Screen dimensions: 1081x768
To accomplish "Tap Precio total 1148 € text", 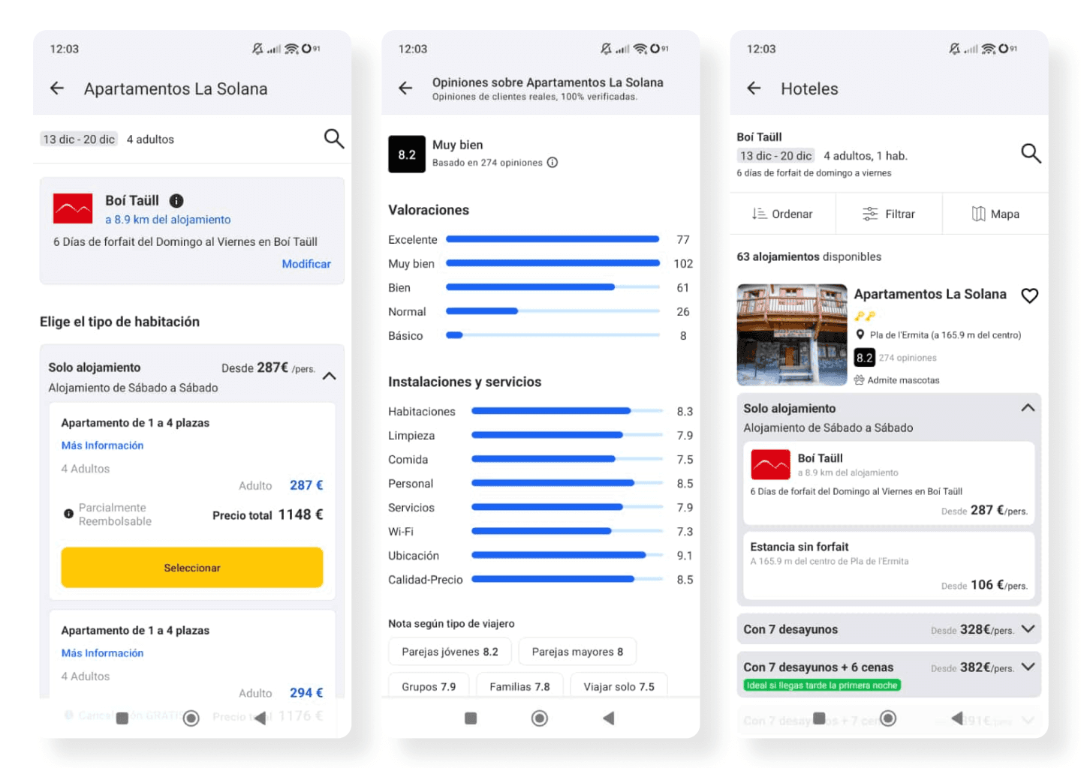I will pyautogui.click(x=267, y=515).
